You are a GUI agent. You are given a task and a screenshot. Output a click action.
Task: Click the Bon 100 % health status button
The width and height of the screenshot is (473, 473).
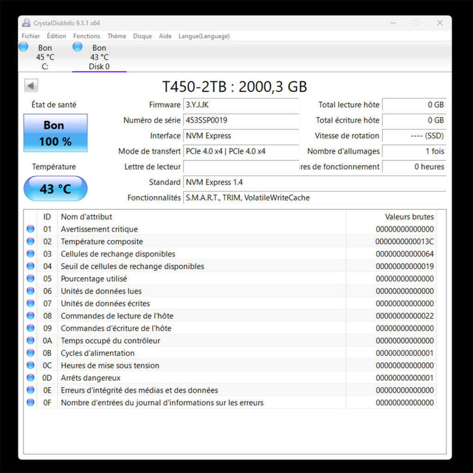55,133
